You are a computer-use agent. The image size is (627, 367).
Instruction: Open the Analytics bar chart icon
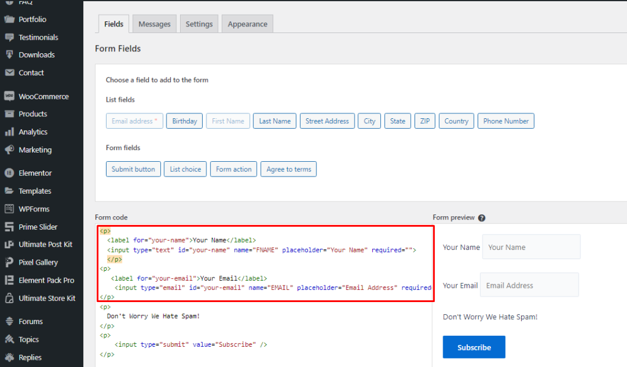pyautogui.click(x=9, y=132)
